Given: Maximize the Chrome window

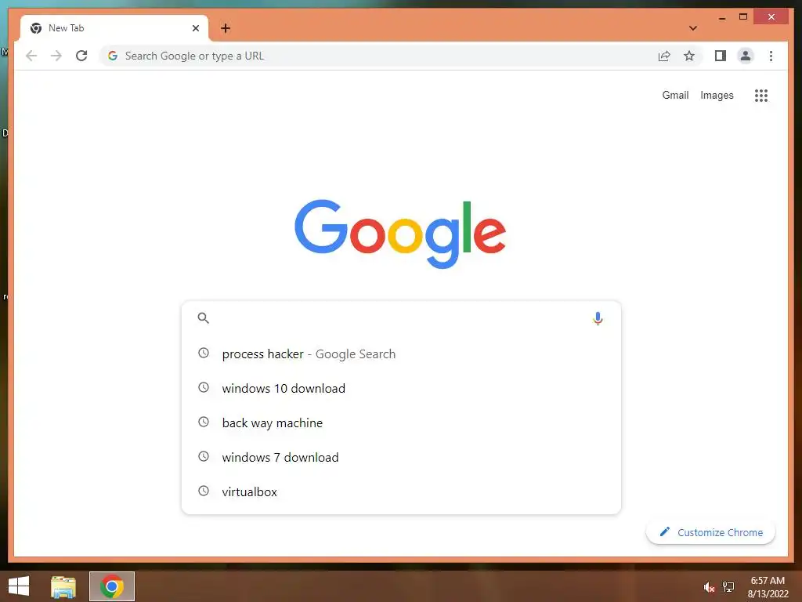Looking at the screenshot, I should tap(743, 17).
